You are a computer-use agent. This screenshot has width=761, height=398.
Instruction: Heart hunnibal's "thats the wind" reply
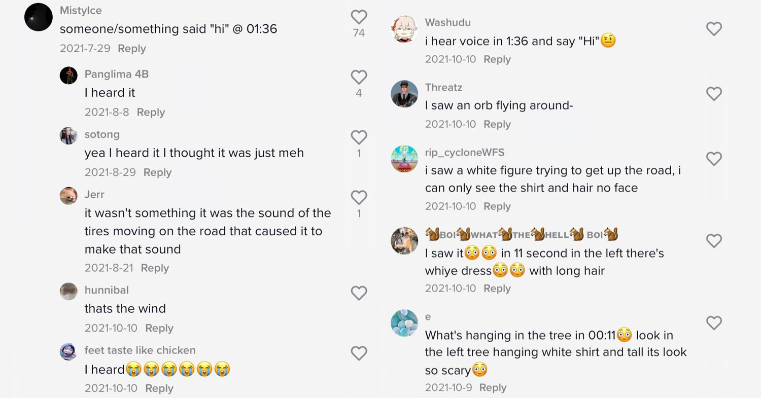pyautogui.click(x=359, y=293)
